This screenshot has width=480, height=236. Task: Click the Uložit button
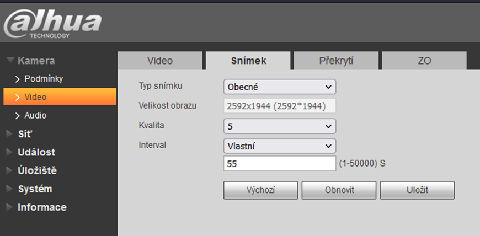coord(417,190)
